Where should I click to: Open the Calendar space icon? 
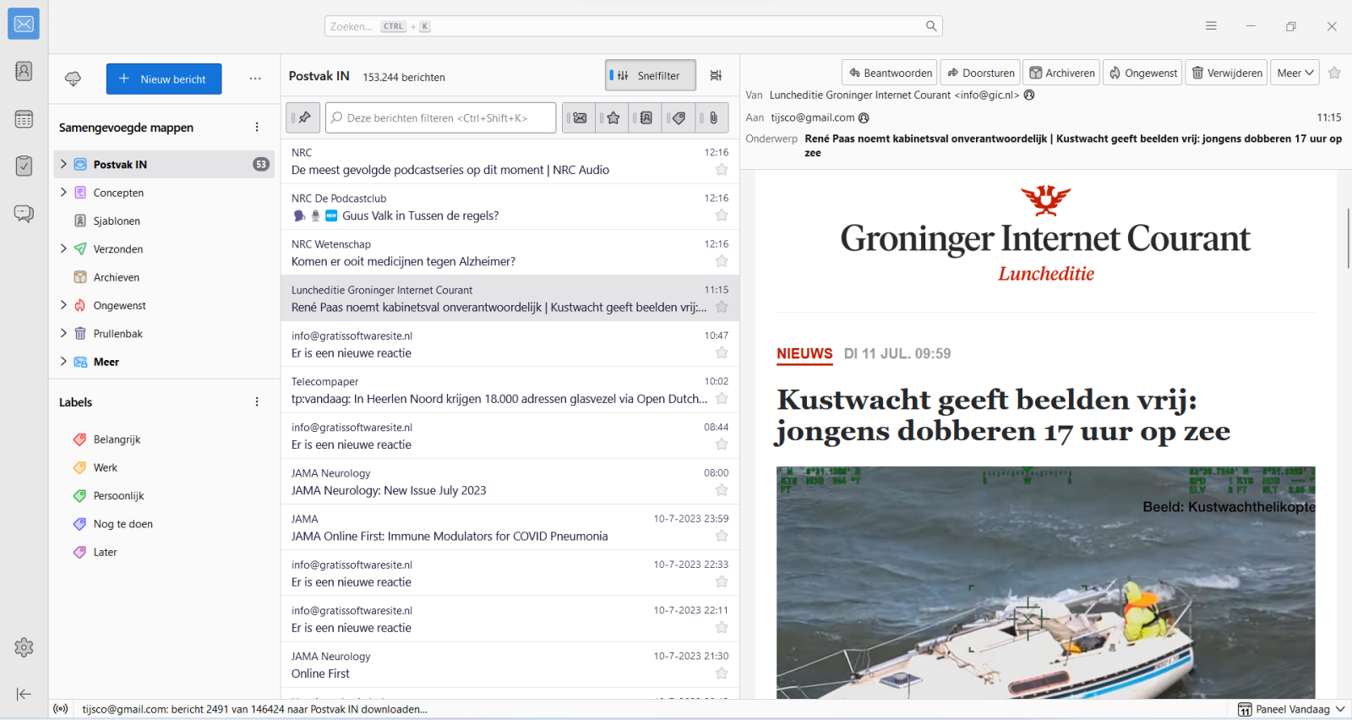click(24, 119)
